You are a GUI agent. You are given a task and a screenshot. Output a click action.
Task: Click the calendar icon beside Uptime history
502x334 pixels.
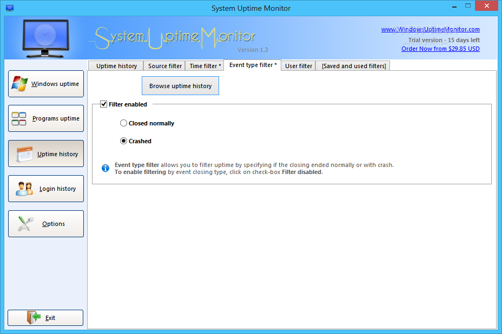[24, 154]
